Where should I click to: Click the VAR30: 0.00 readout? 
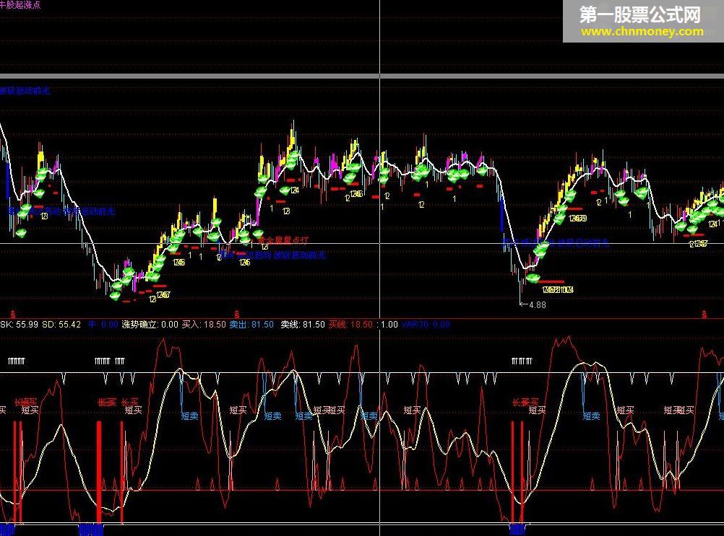click(x=426, y=325)
